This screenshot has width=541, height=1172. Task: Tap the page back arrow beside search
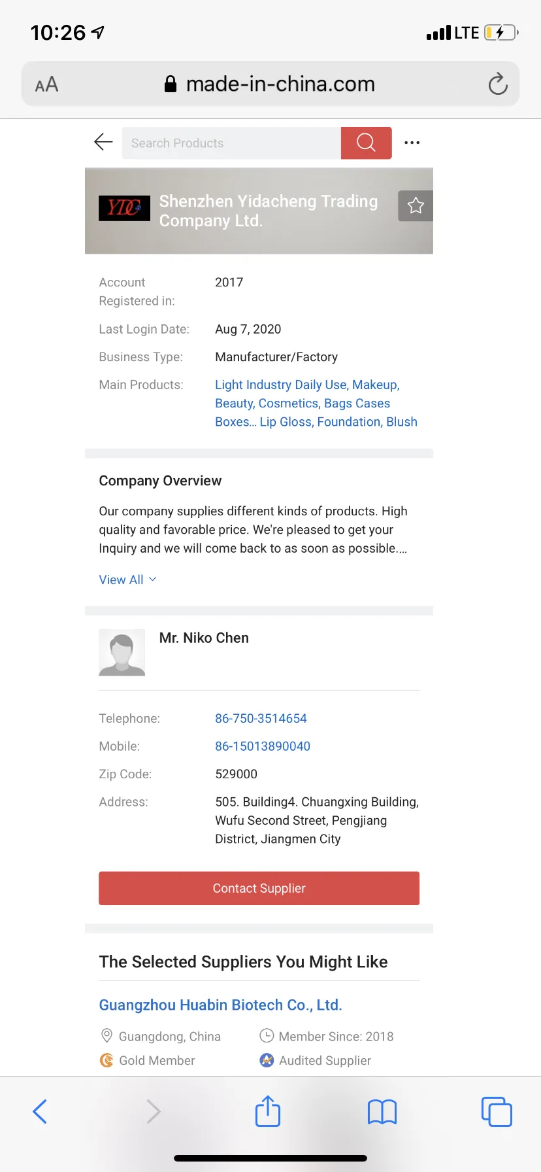click(103, 142)
